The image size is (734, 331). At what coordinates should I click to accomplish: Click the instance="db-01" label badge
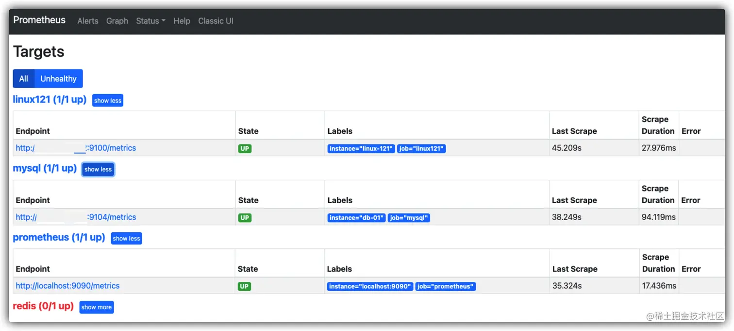(x=356, y=218)
